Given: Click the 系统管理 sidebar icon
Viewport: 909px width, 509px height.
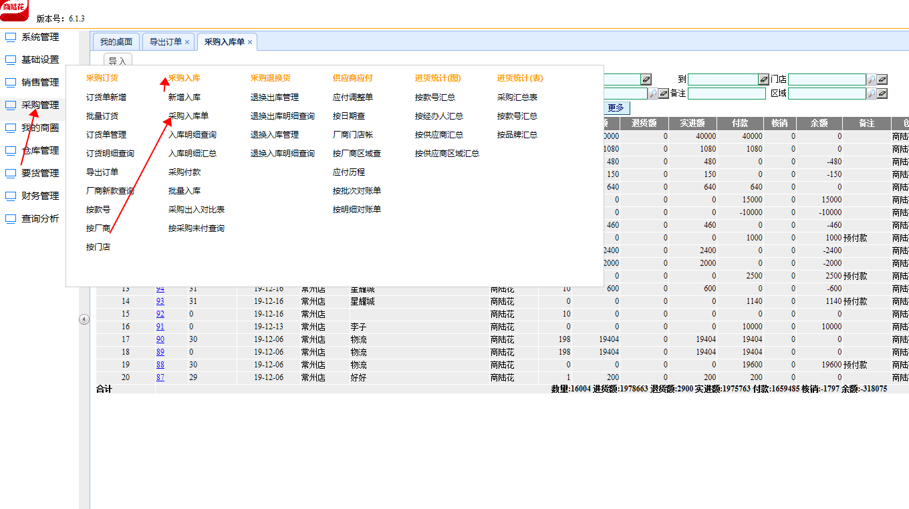Looking at the screenshot, I should pyautogui.click(x=11, y=37).
